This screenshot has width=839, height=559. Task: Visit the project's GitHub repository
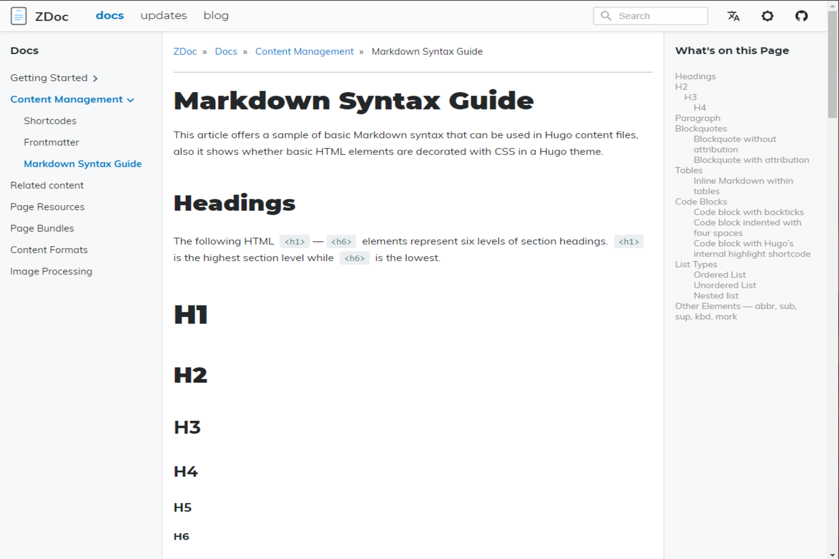[x=801, y=16]
